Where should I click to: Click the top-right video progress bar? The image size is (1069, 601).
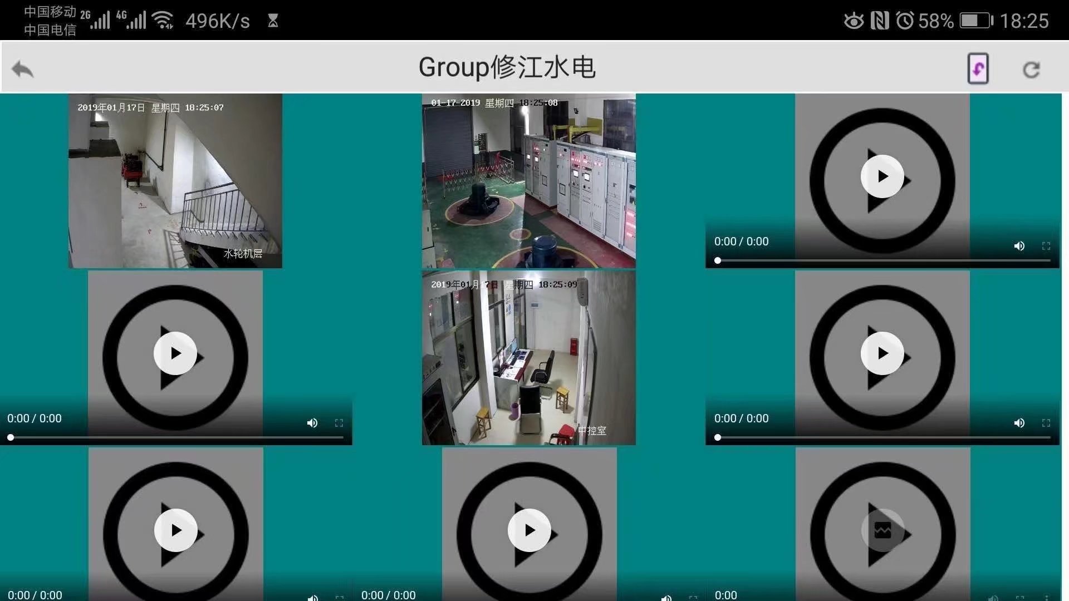883,260
